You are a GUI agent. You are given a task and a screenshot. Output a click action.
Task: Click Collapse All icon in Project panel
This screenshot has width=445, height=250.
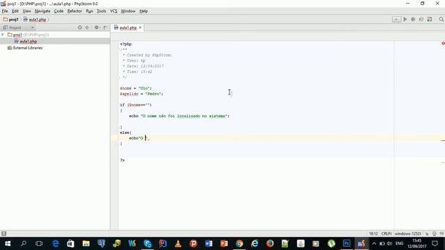(x=87, y=28)
